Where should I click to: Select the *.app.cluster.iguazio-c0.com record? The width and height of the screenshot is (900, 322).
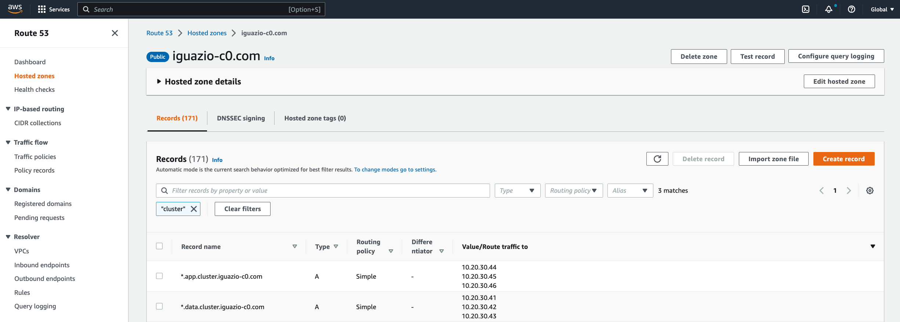pos(159,276)
